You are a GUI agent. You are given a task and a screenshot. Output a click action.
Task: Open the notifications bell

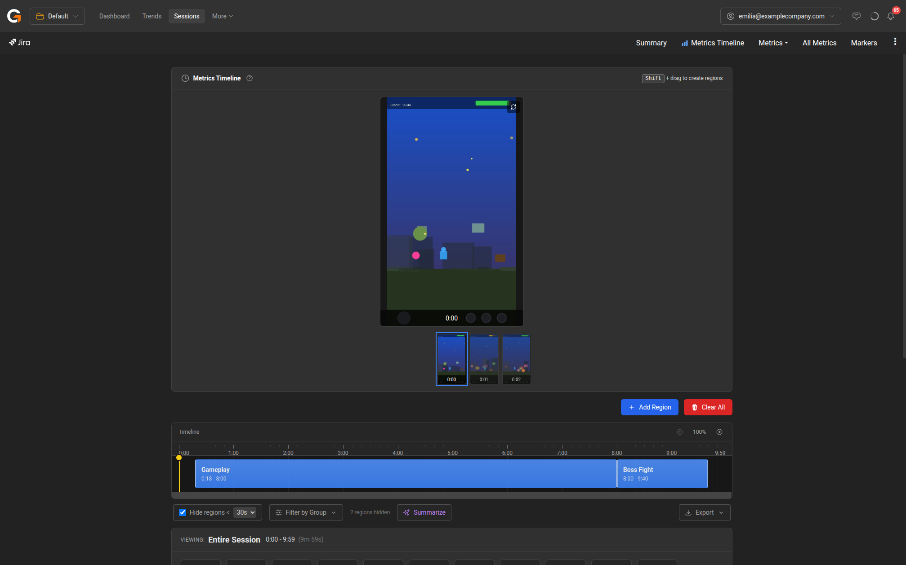[890, 16]
